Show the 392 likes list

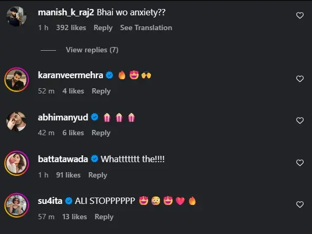pos(71,27)
